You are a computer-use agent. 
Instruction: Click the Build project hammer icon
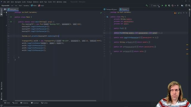click(x=147, y=6)
